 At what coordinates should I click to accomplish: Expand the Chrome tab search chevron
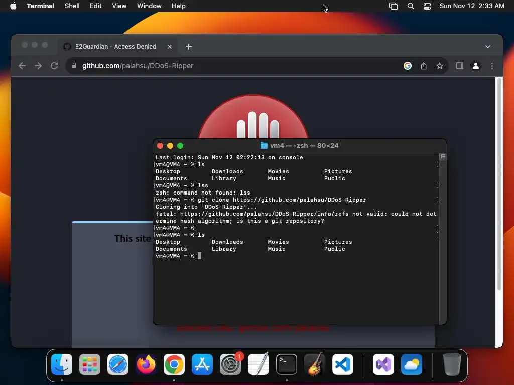click(x=488, y=47)
